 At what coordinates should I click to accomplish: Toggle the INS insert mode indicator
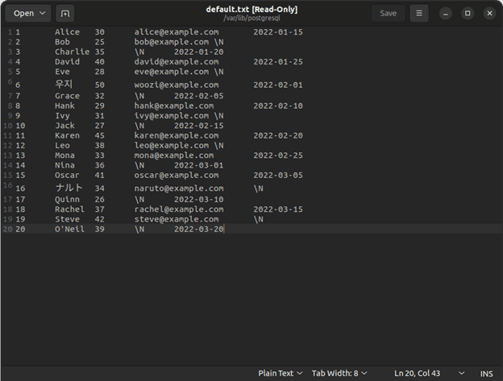(486, 373)
